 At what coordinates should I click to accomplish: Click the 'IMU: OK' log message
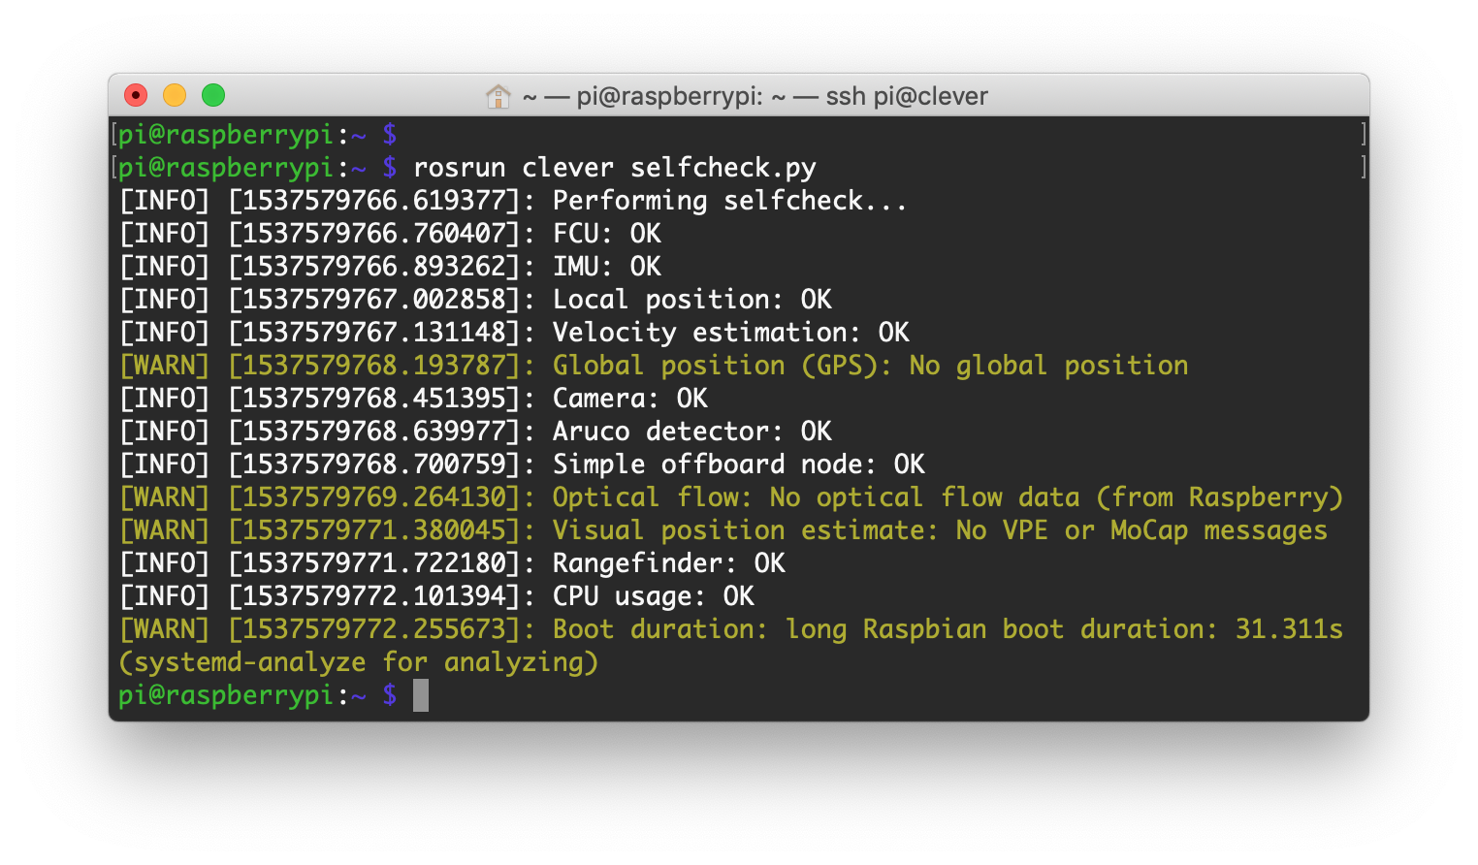pyautogui.click(x=606, y=267)
